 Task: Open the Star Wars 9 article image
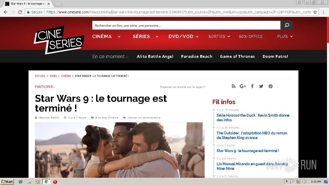coord(120,150)
